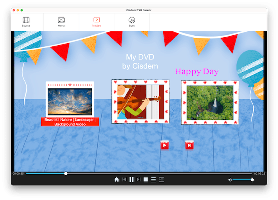Skip to the next chapter
278x200 pixels.
138,180
